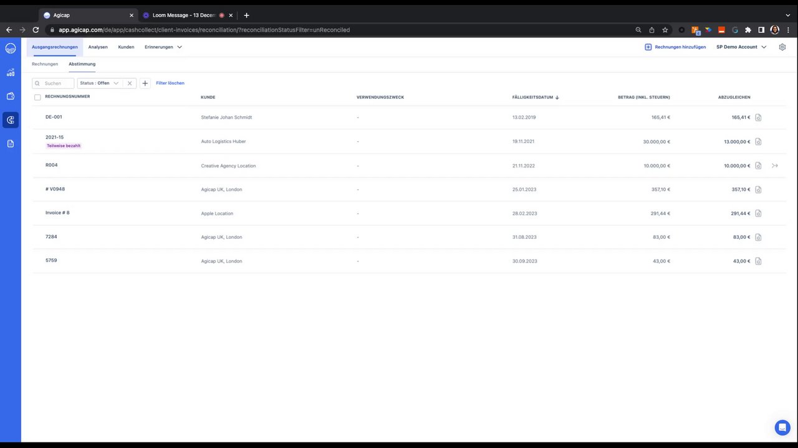
Task: Tick the select-all checkbox in table header
Action: pos(37,97)
